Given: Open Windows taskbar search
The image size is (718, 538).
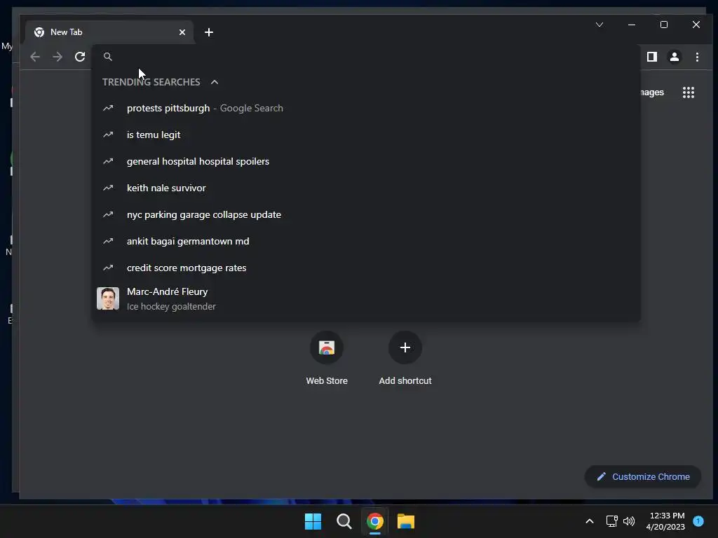Looking at the screenshot, I should coord(344,521).
